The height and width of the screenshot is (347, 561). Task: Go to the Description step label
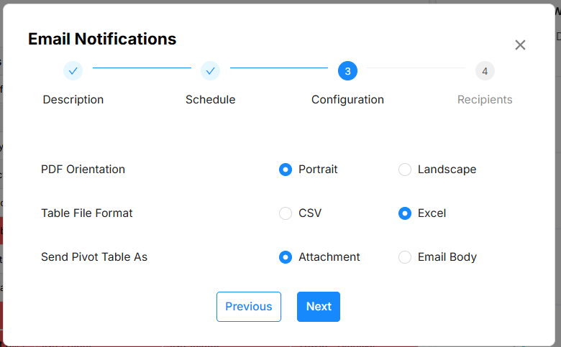tap(73, 100)
